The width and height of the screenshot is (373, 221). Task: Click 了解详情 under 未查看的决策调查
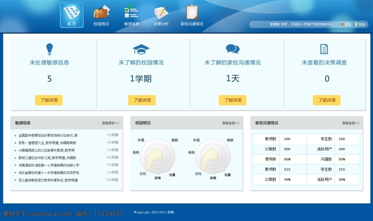point(327,100)
